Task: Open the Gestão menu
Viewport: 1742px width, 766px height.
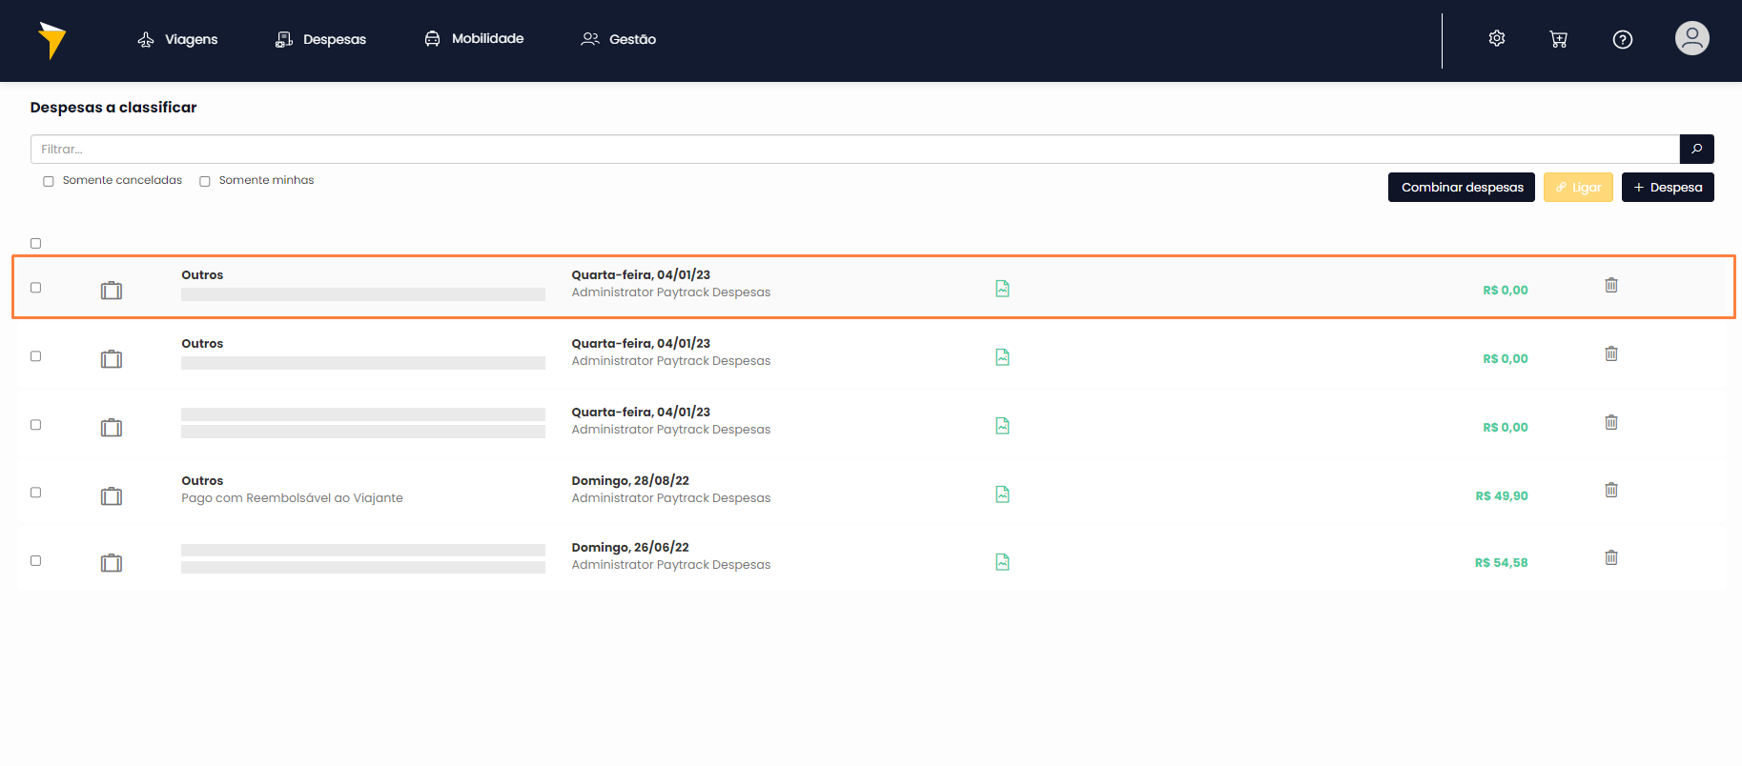Action: (x=618, y=39)
